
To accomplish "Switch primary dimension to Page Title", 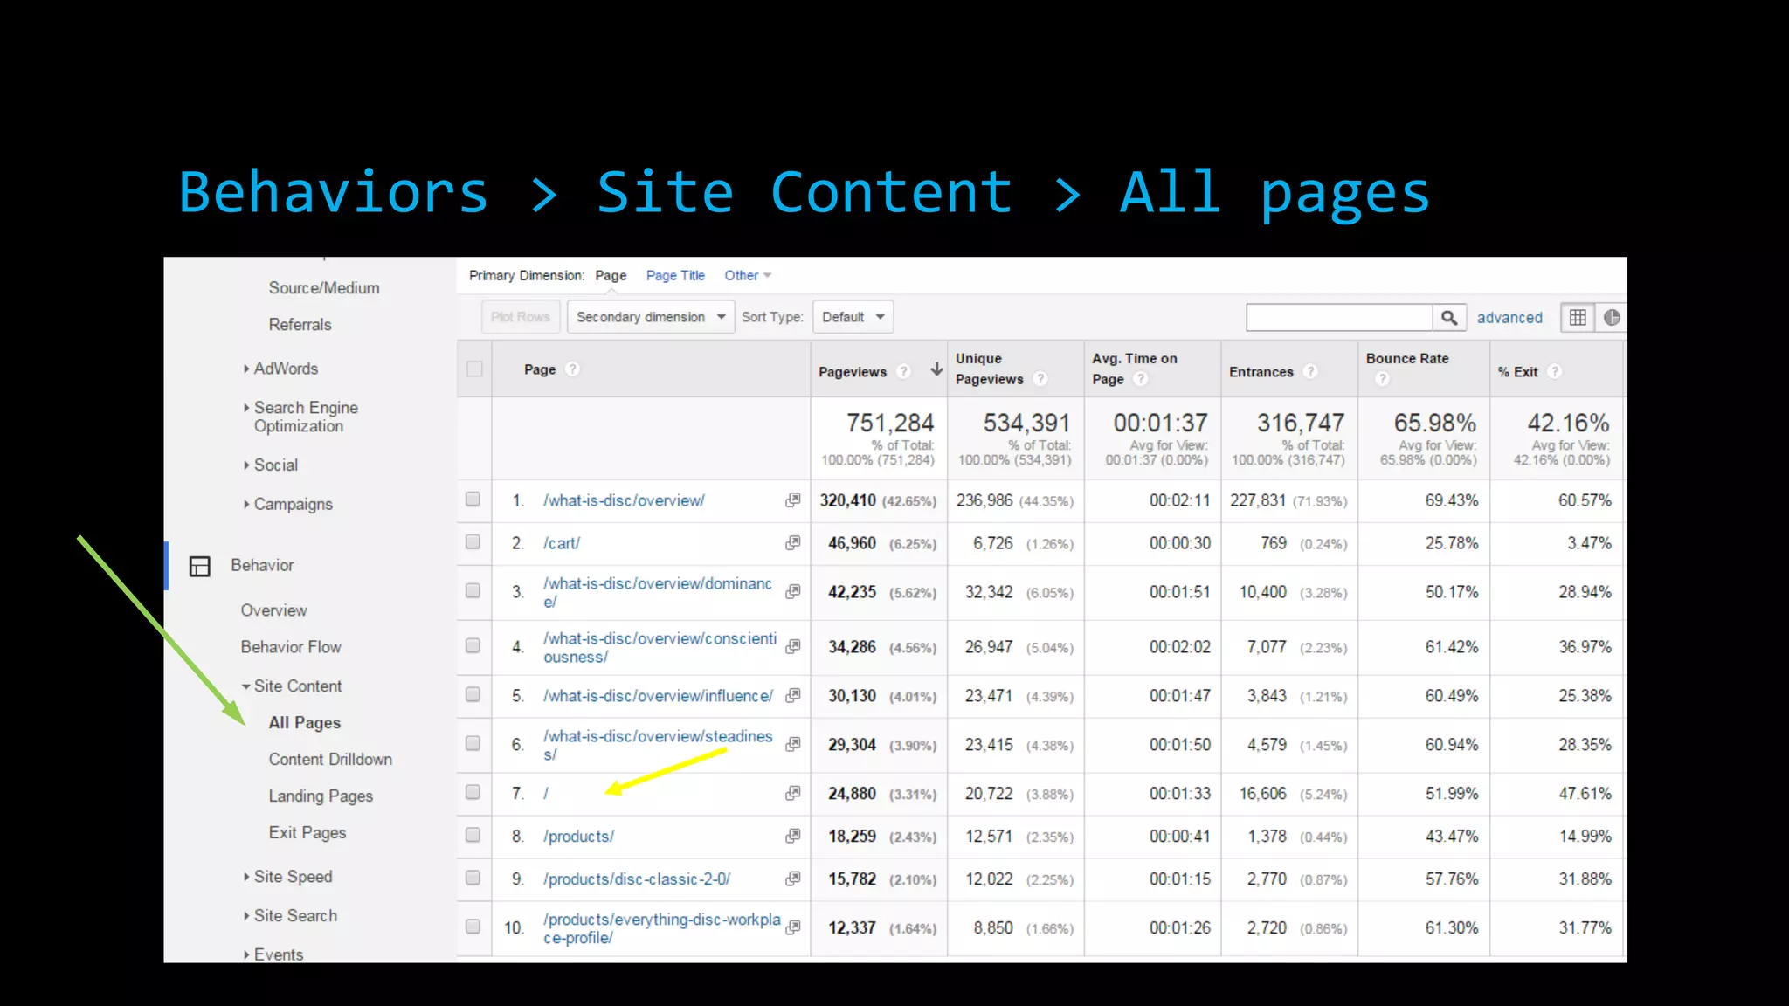I will pos(675,276).
